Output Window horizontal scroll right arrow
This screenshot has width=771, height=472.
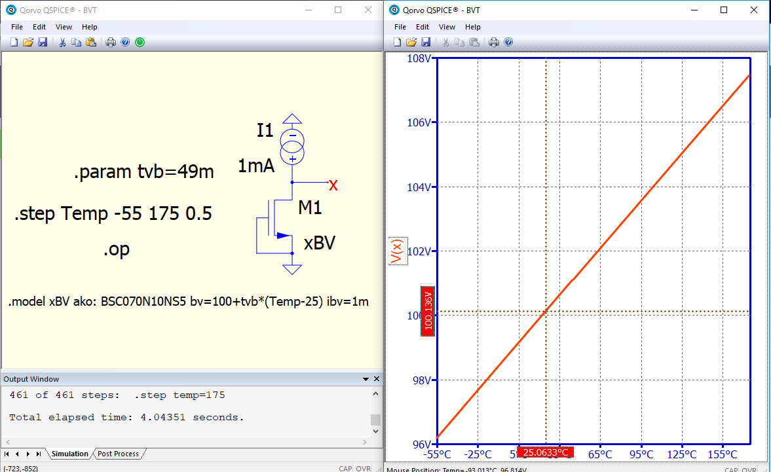pyautogui.click(x=365, y=442)
